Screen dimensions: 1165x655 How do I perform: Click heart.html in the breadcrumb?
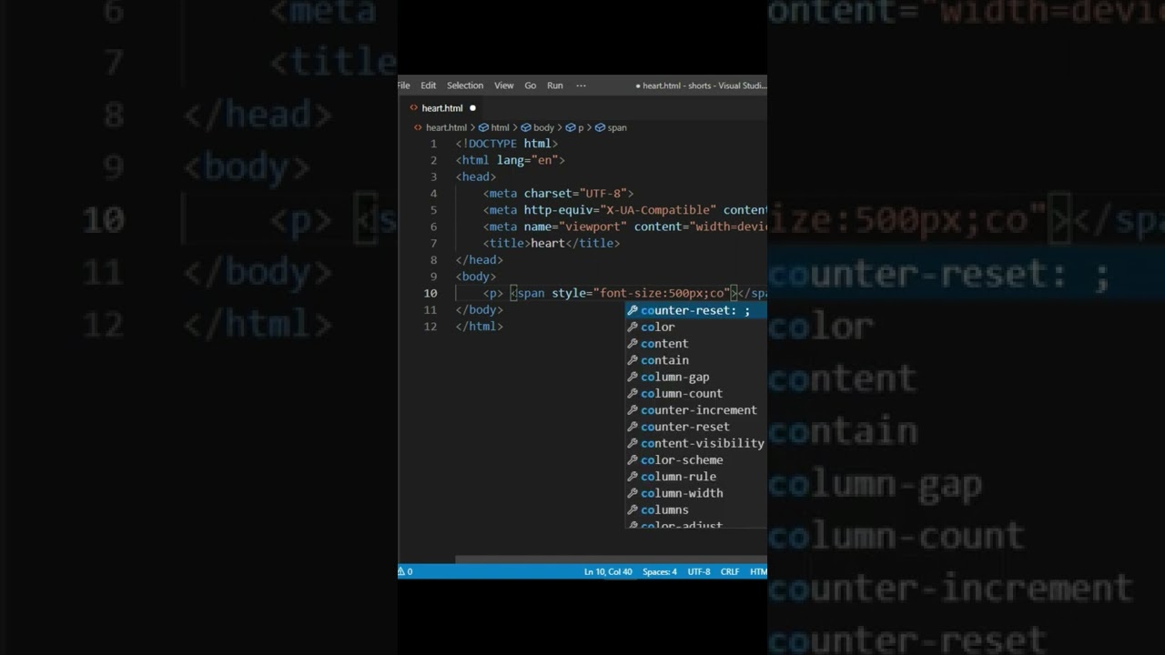(x=446, y=128)
